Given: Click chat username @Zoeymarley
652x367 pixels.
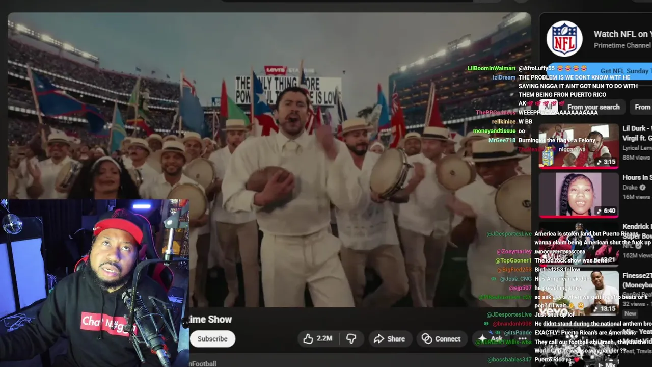Looking at the screenshot, I should pos(514,251).
